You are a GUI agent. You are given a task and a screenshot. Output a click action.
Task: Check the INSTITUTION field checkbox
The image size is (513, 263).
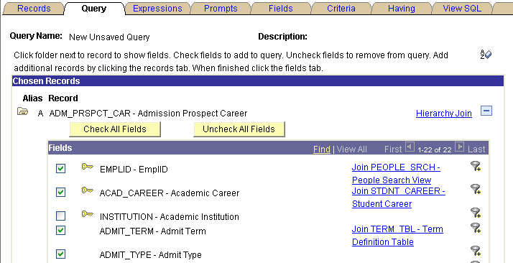(60, 216)
